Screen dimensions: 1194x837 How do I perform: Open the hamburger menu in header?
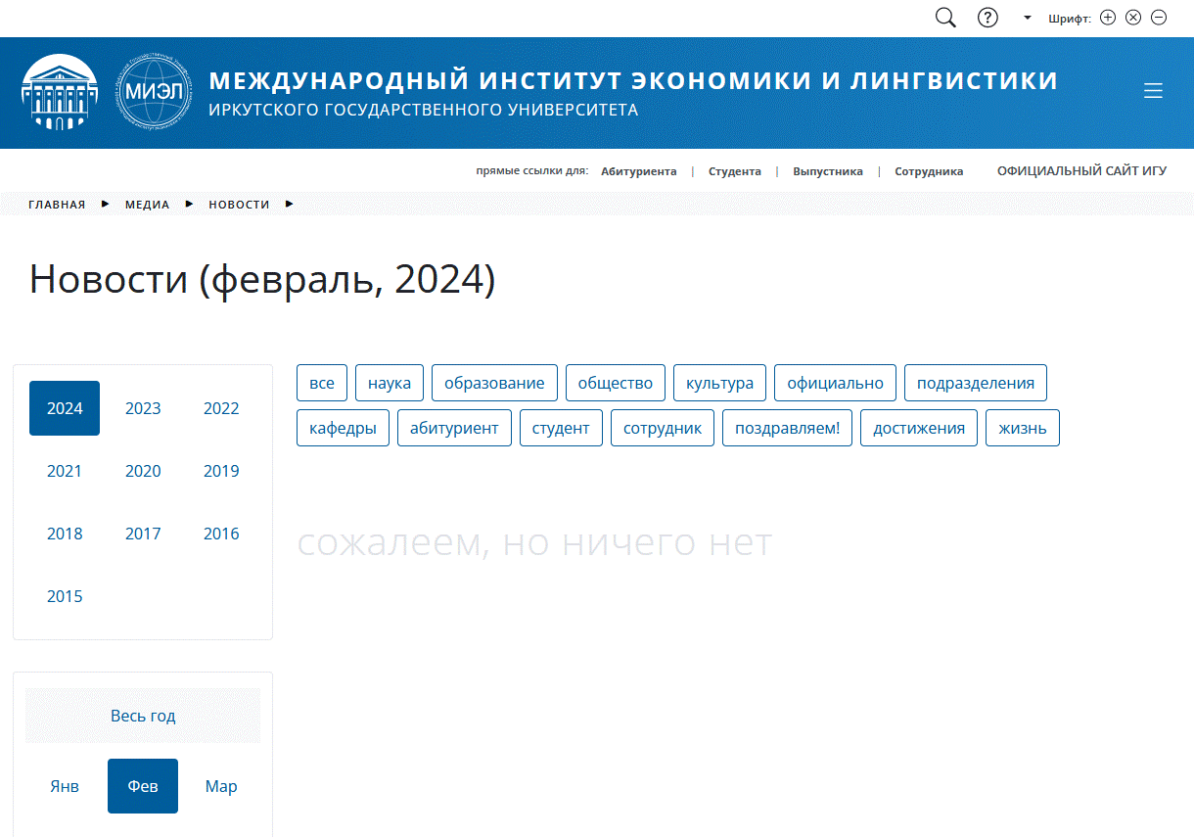tap(1153, 91)
